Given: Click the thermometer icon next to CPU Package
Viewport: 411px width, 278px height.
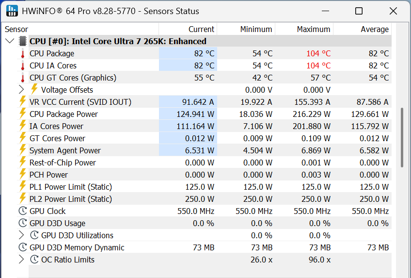Looking at the screenshot, I should coord(22,53).
